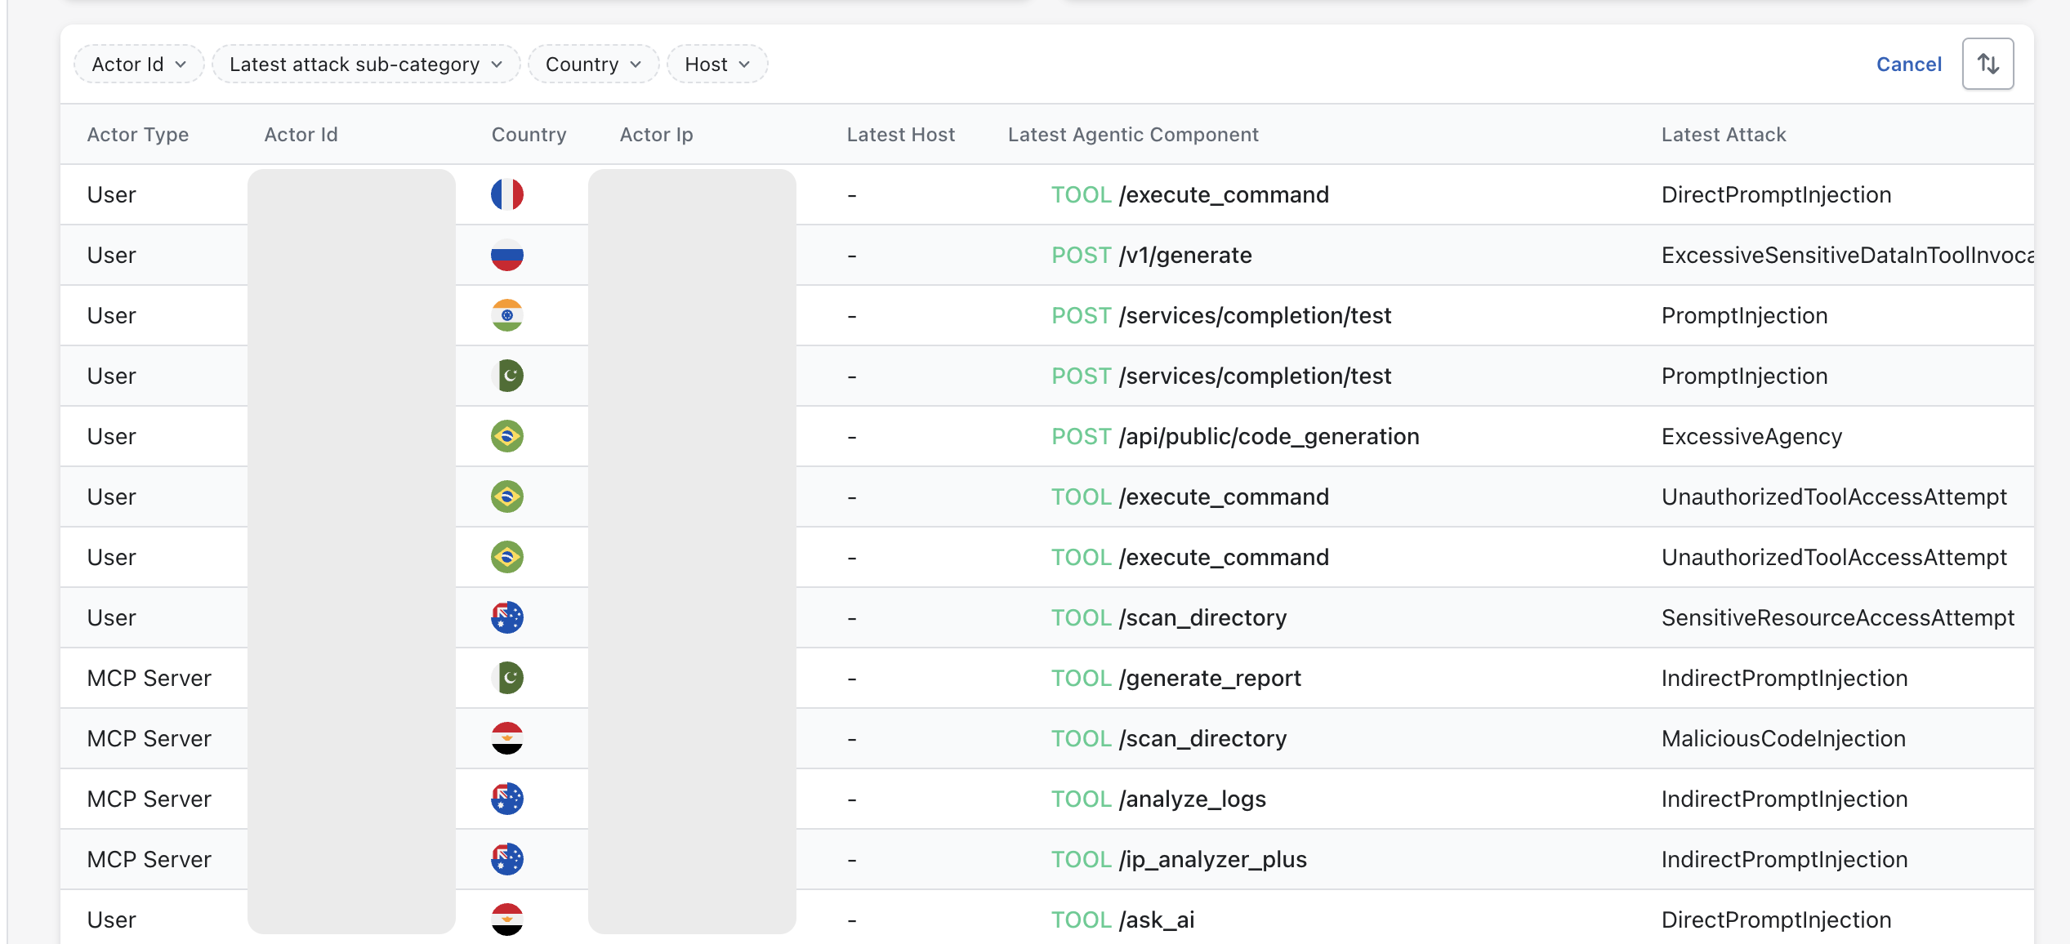This screenshot has width=2070, height=944.
Task: Click the Australia flag in the analyze_logs row
Action: (x=506, y=799)
